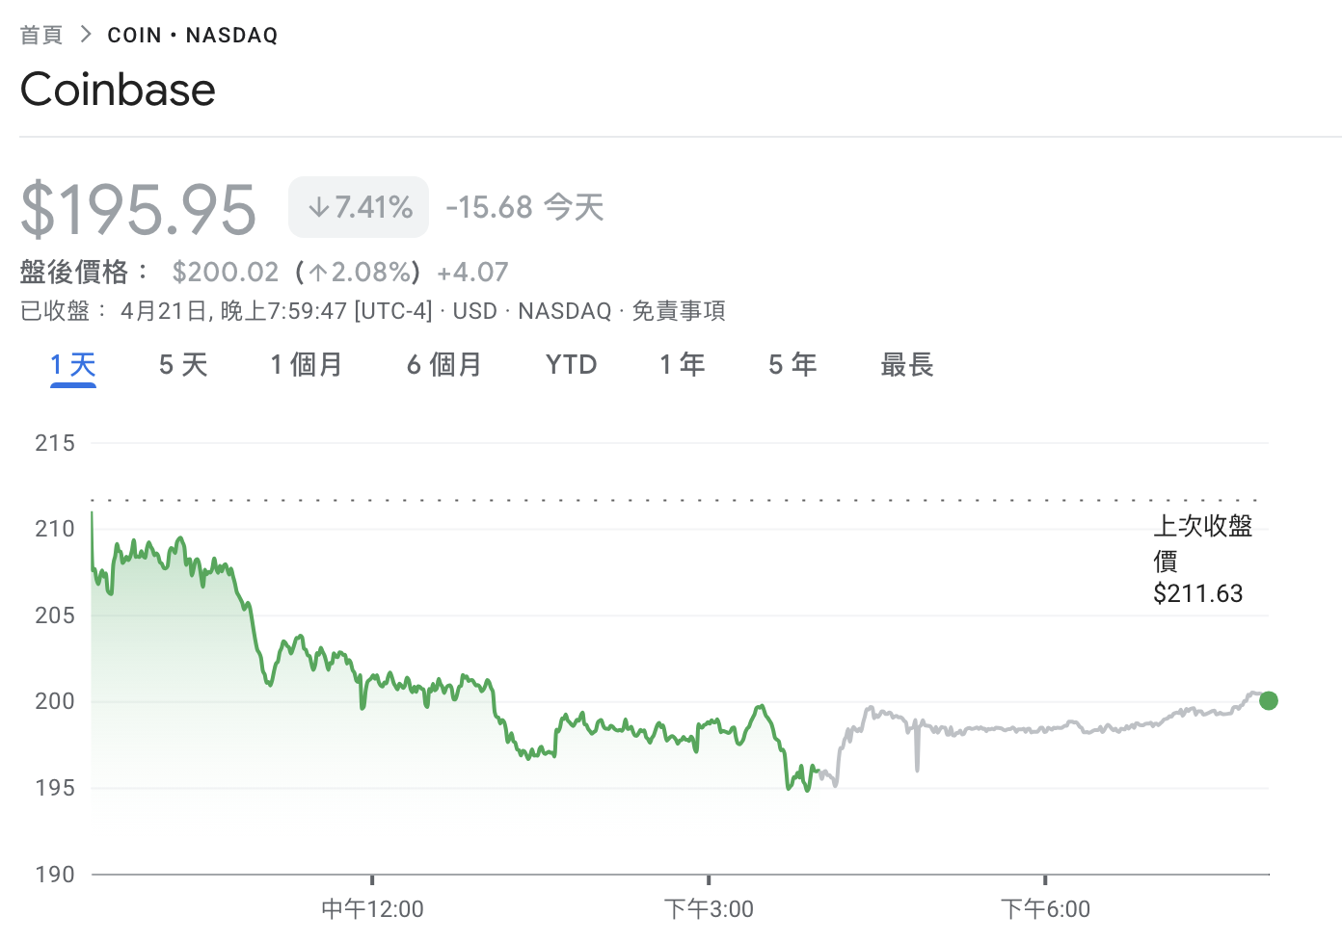
Task: Select the 1 天 range tab
Action: (x=73, y=365)
